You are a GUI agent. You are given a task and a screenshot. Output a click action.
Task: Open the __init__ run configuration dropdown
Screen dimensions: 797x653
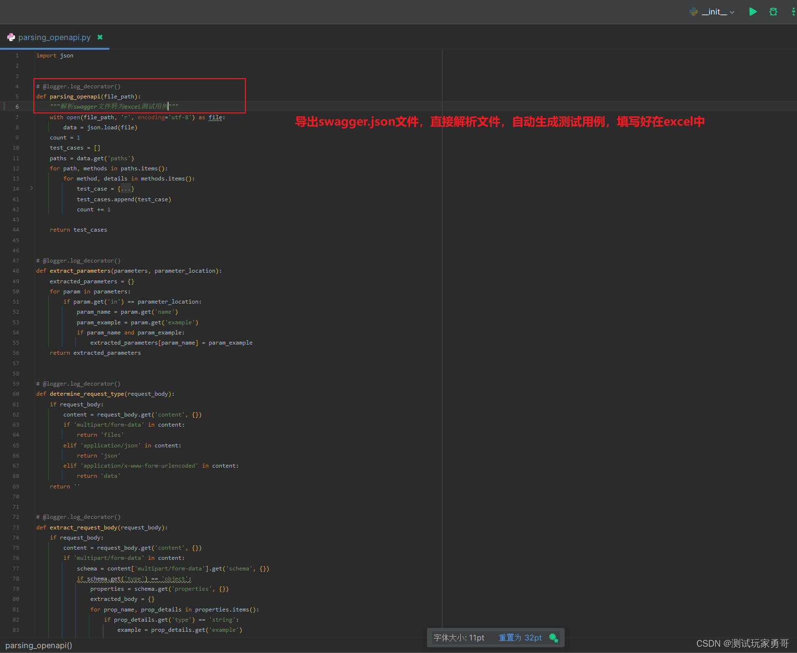pos(712,12)
